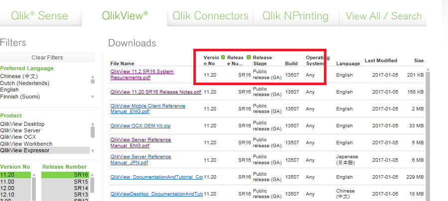448x201 pixels.
Task: Click the Downloads table vertical scrollbar thumb
Action: [428, 136]
